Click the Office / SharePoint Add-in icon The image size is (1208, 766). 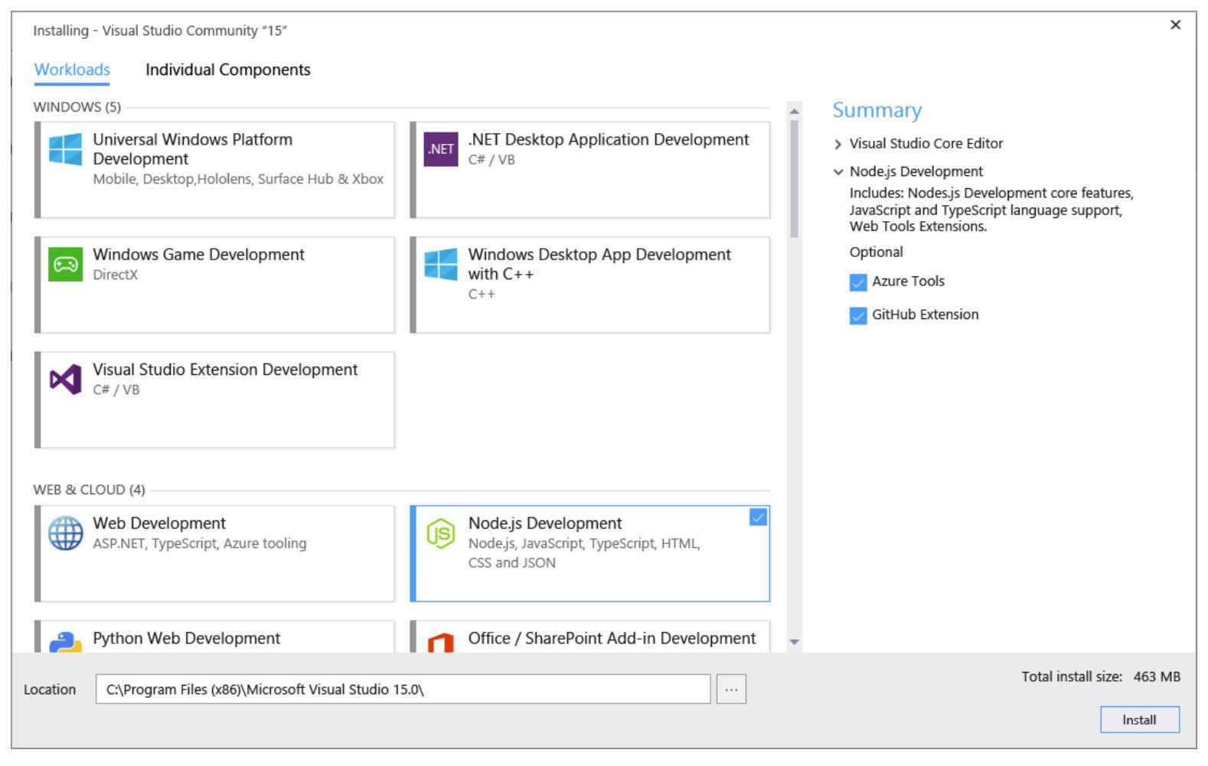pos(441,643)
